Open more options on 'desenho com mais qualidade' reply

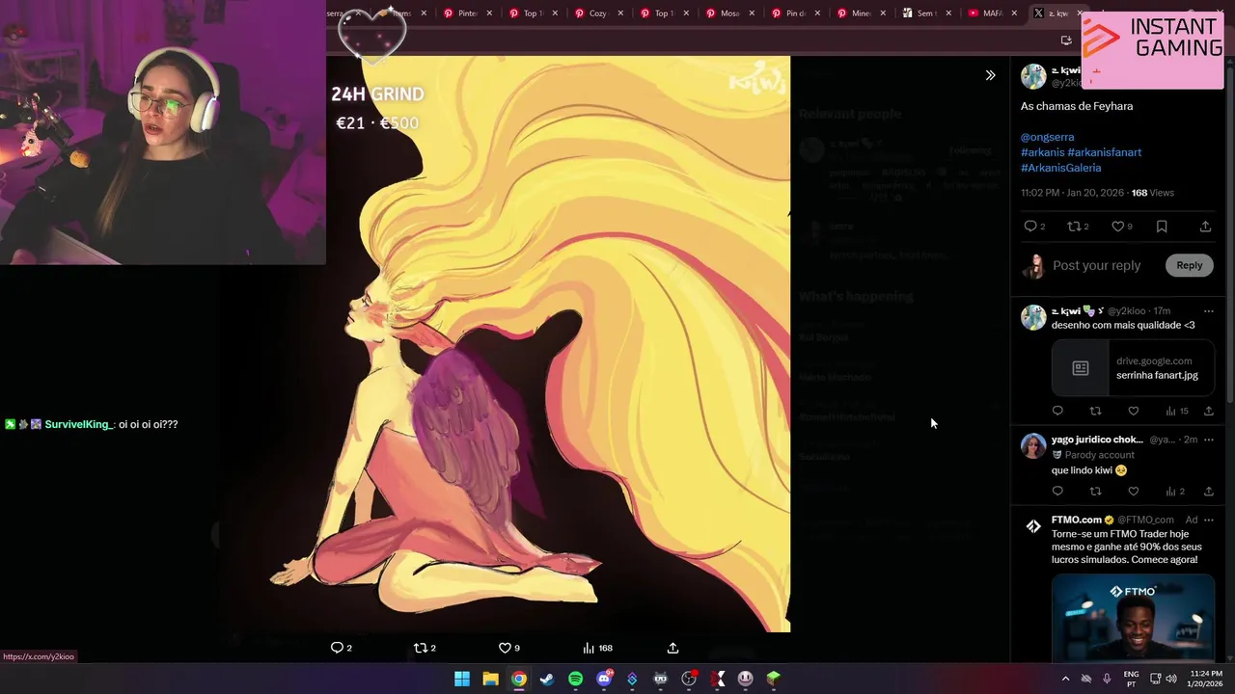(x=1208, y=311)
